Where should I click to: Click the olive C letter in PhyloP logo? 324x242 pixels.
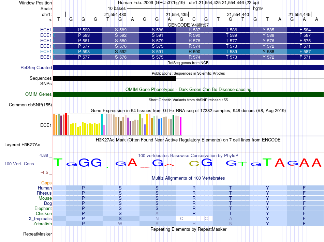[194, 164]
